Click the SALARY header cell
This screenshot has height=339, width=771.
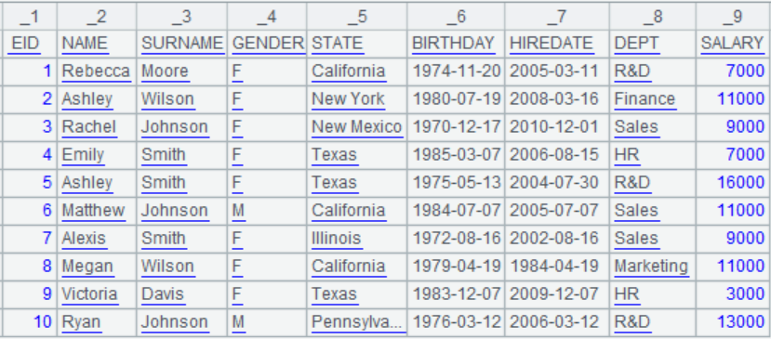(733, 44)
